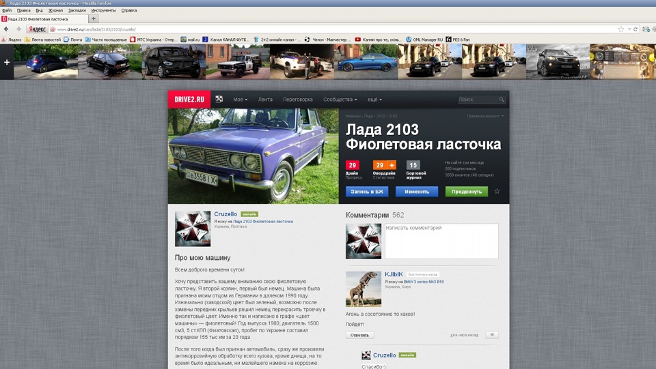Open the OML Manager RU bookmark

(x=424, y=40)
